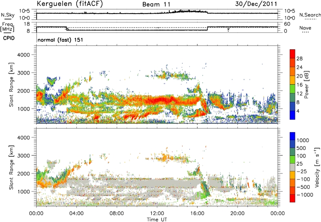Select the text 'normal (fast) 151'
This screenshot has height=222, width=321.
pos(61,40)
